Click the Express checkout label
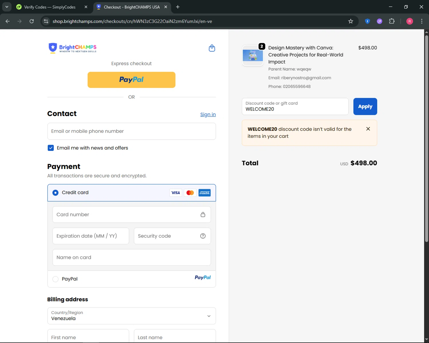This screenshot has width=429, height=343. coord(132,63)
